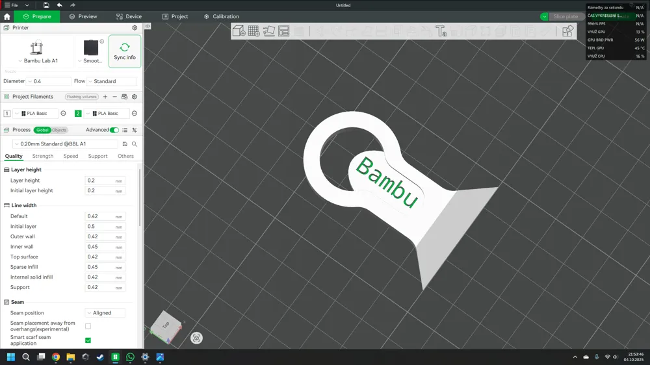The width and height of the screenshot is (650, 365).
Task: Click the Add model cube icon
Action: pyautogui.click(x=239, y=31)
